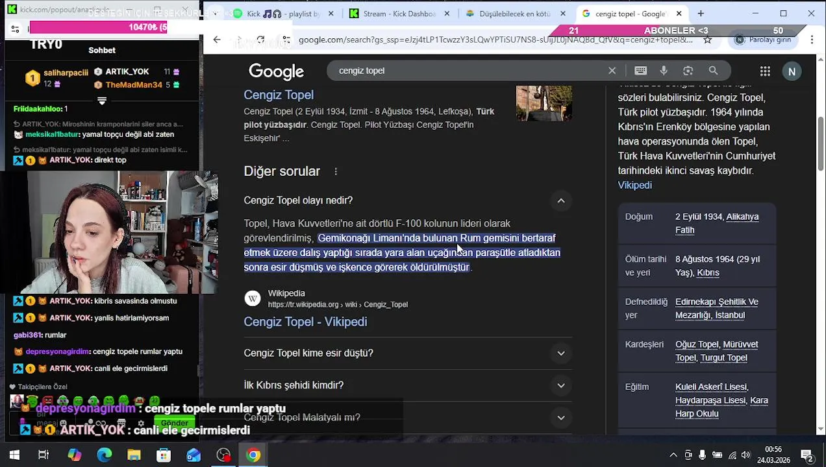This screenshot has width=826, height=467.
Task: Go back with the browser back arrow
Action: 217,40
